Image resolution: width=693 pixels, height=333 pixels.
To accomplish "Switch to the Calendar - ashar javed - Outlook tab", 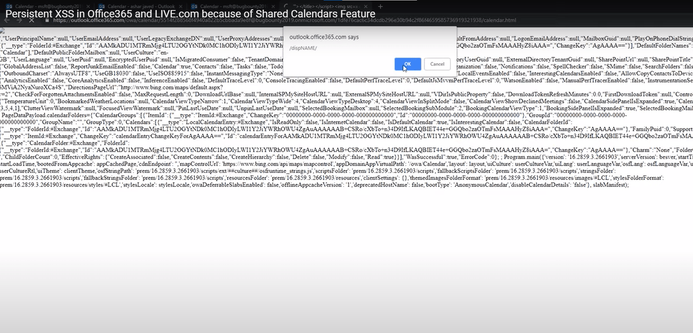I will (x=141, y=7).
